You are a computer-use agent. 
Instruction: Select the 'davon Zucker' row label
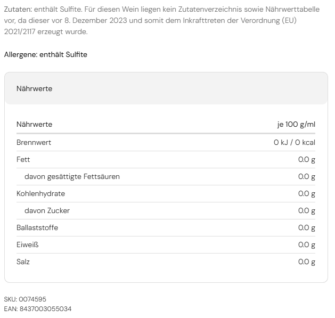coord(47,211)
